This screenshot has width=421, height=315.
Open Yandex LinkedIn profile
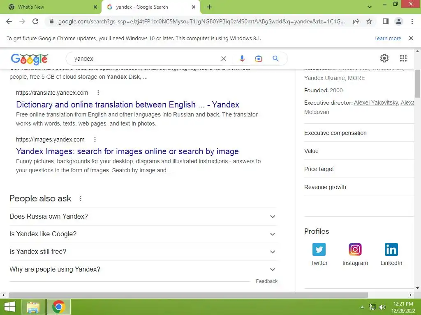pos(391,254)
